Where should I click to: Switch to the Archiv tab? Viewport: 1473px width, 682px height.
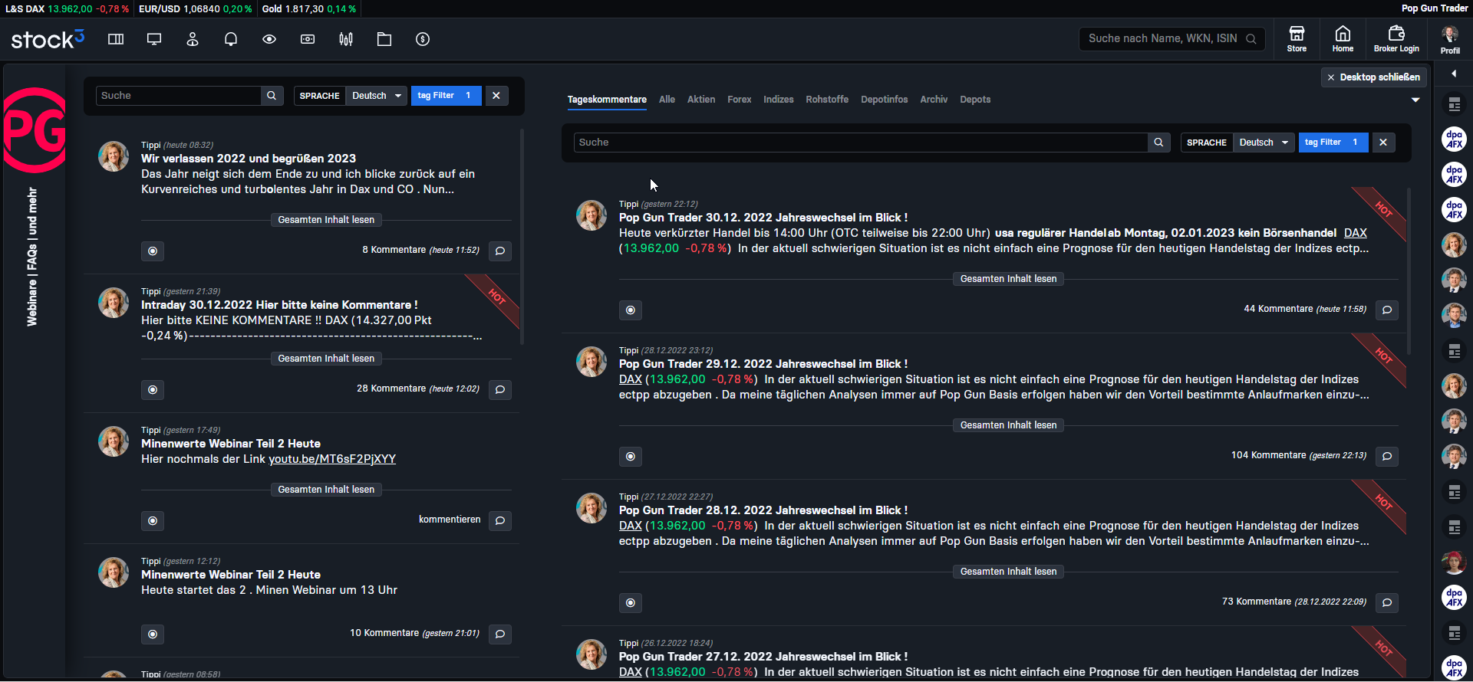(934, 100)
